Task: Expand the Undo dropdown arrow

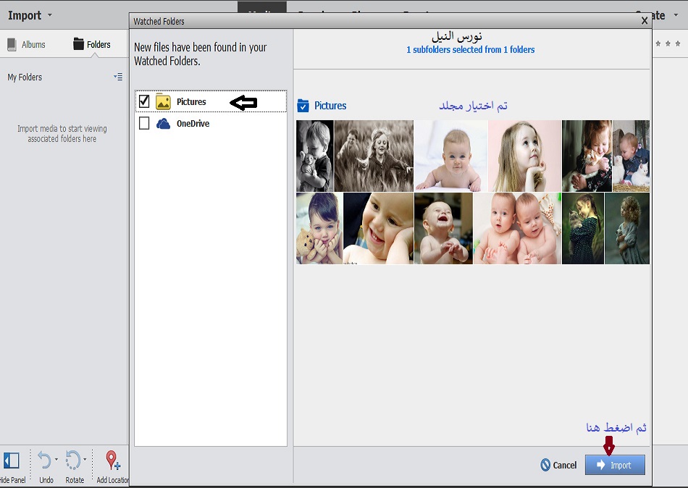Action: point(56,459)
